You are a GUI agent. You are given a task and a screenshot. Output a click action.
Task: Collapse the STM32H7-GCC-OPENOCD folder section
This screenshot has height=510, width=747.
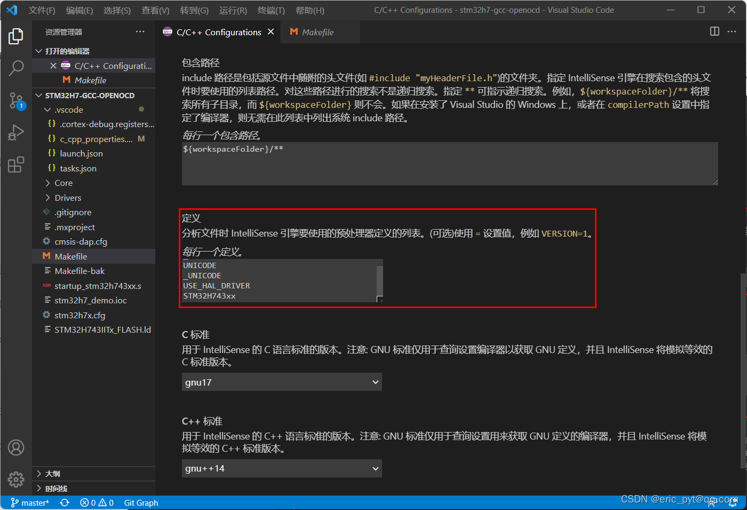click(x=94, y=95)
